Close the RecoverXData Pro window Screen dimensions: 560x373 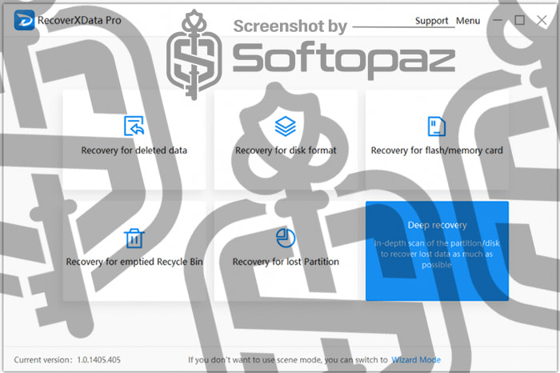tap(542, 20)
